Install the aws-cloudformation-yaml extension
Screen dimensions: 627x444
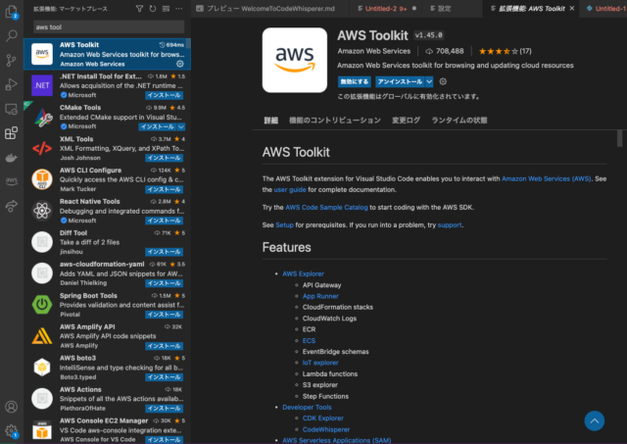pyautogui.click(x=164, y=283)
